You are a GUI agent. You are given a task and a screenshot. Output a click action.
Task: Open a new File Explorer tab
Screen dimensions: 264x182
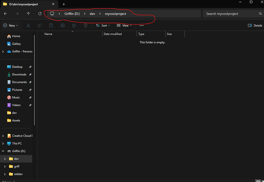[64, 4]
